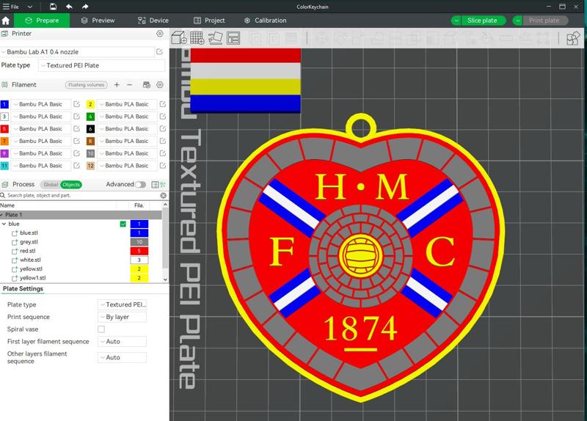Open the File menu

point(11,7)
